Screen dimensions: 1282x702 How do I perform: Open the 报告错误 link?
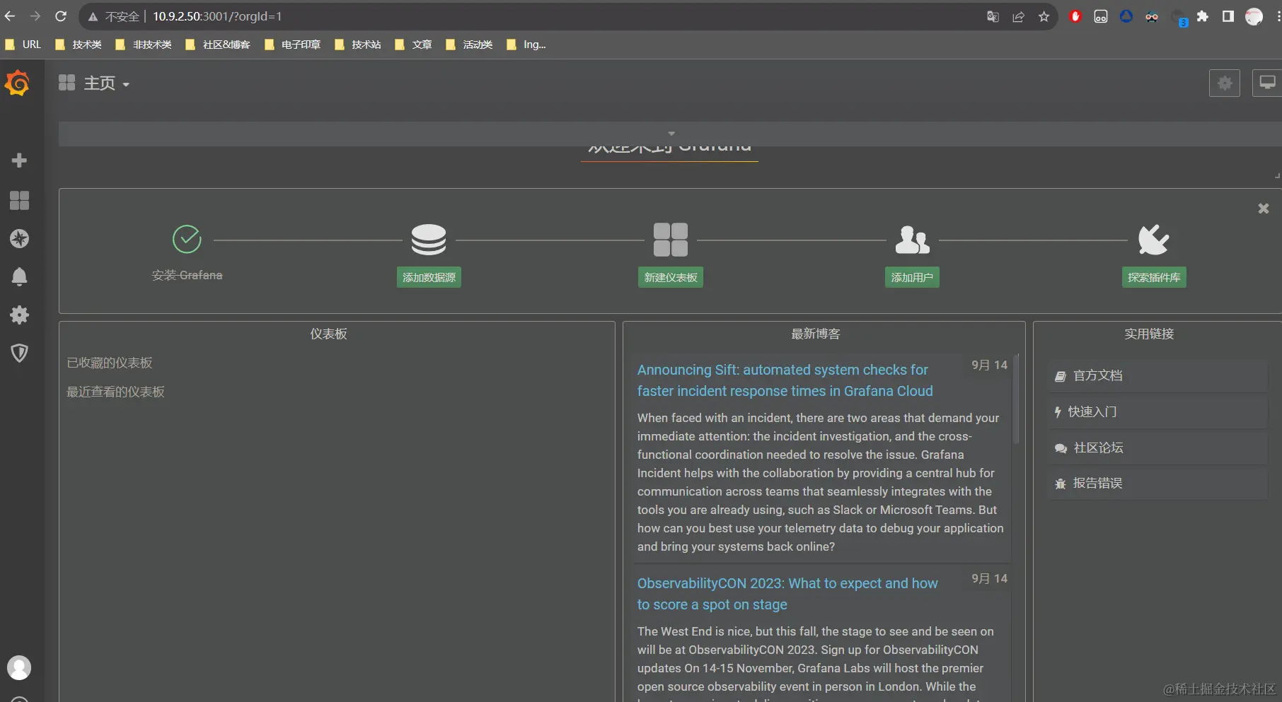[1158, 484]
